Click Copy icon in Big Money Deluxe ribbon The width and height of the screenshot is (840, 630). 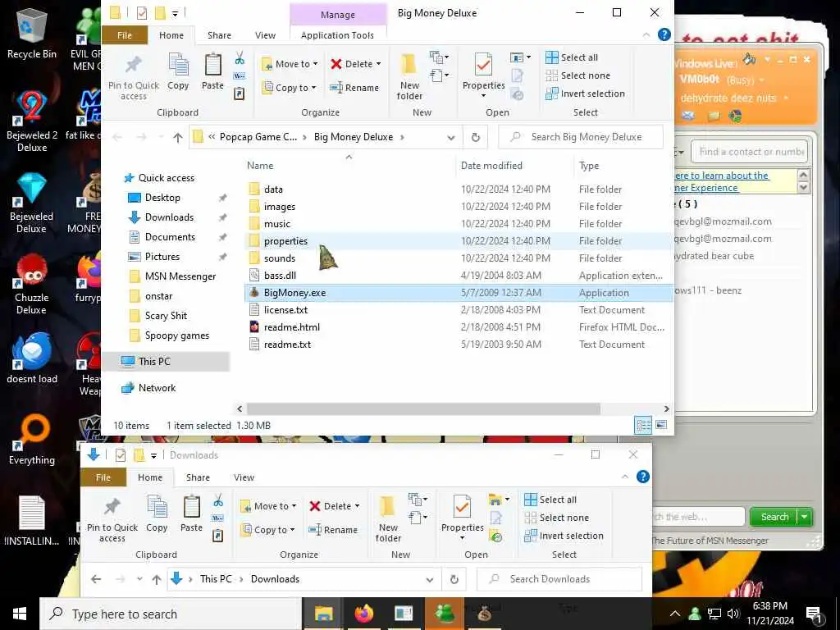[x=178, y=71]
